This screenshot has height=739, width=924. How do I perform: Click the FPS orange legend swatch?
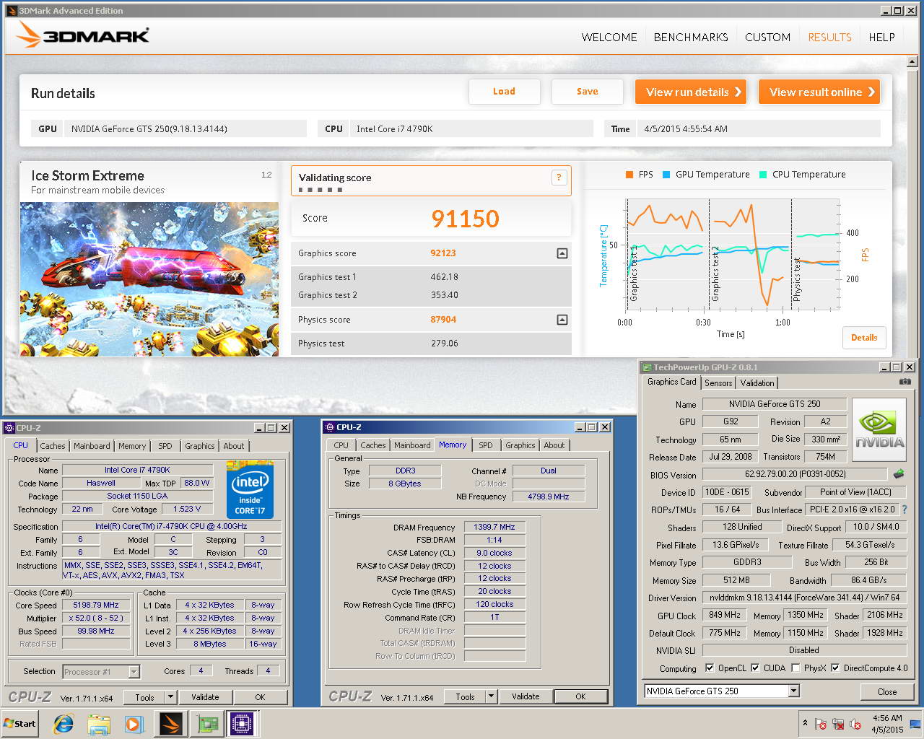point(630,175)
